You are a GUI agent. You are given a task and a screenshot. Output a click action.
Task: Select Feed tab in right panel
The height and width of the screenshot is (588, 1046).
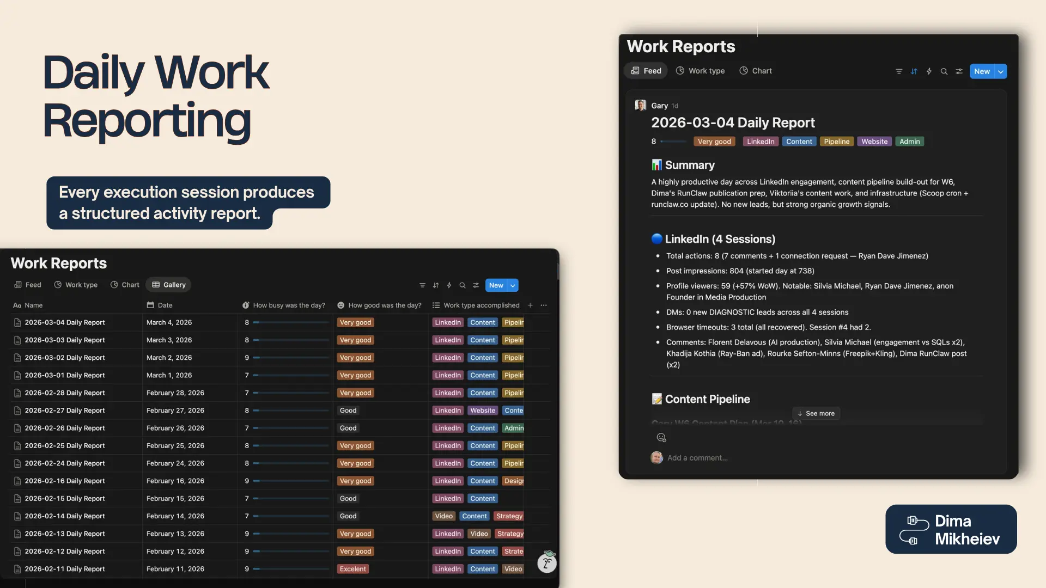click(646, 71)
